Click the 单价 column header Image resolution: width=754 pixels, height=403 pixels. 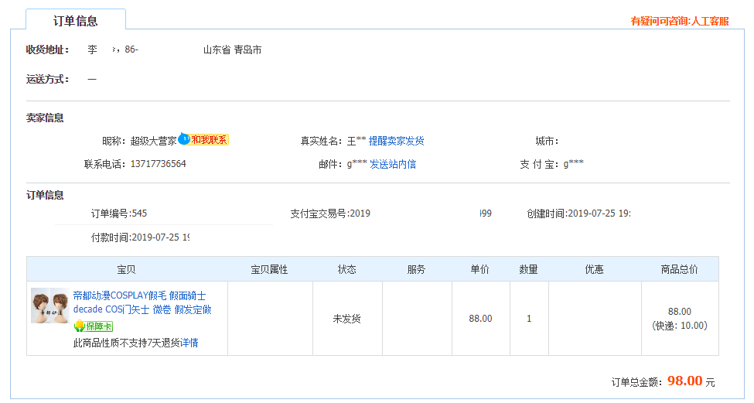pos(479,269)
